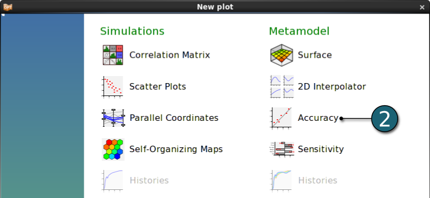This screenshot has width=430, height=198.
Task: Choose the Parallel Coordinates icon
Action: point(113,118)
